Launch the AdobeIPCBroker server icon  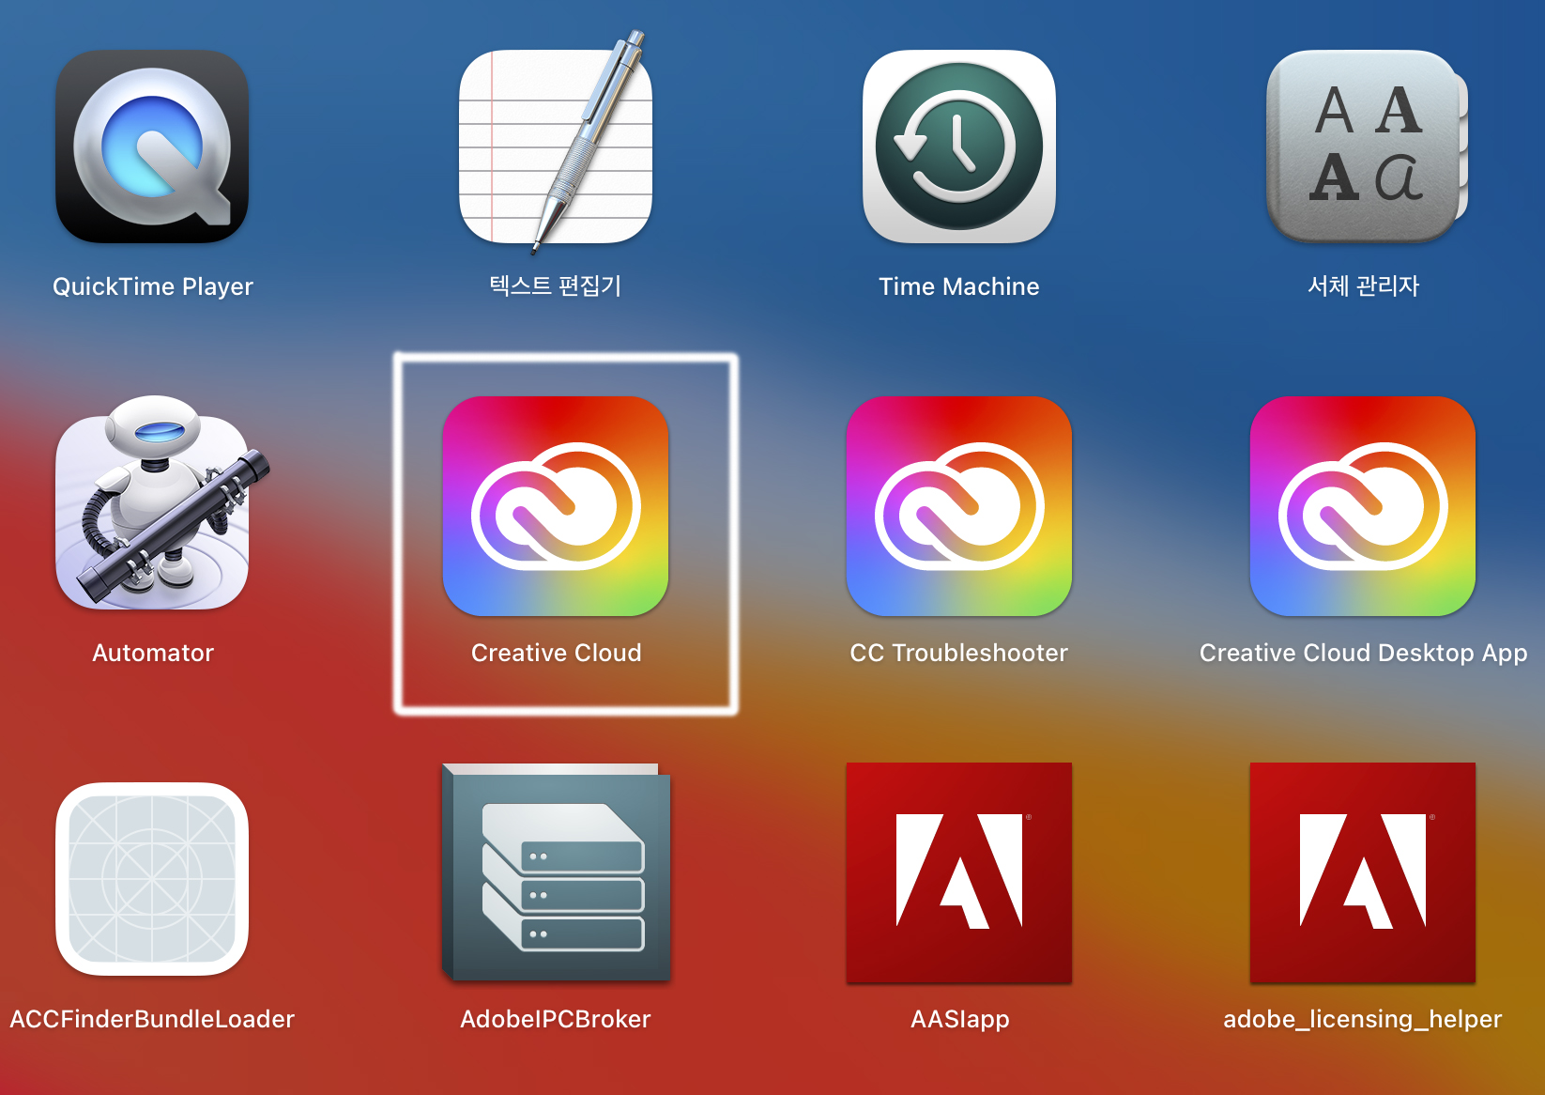click(x=556, y=872)
